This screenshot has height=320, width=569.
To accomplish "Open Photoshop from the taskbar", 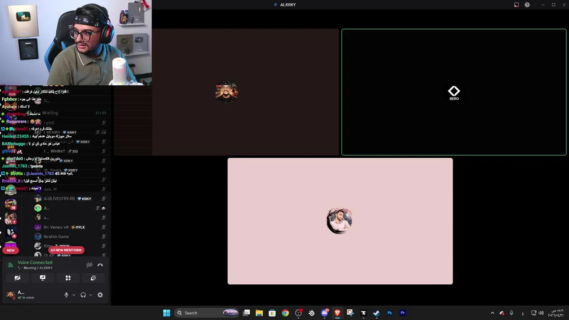I will tap(390, 313).
